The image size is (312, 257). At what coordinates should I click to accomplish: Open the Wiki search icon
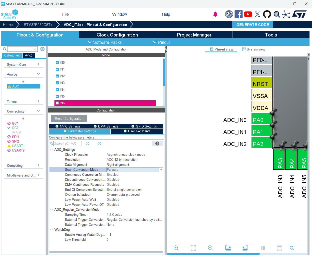(x=277, y=14)
